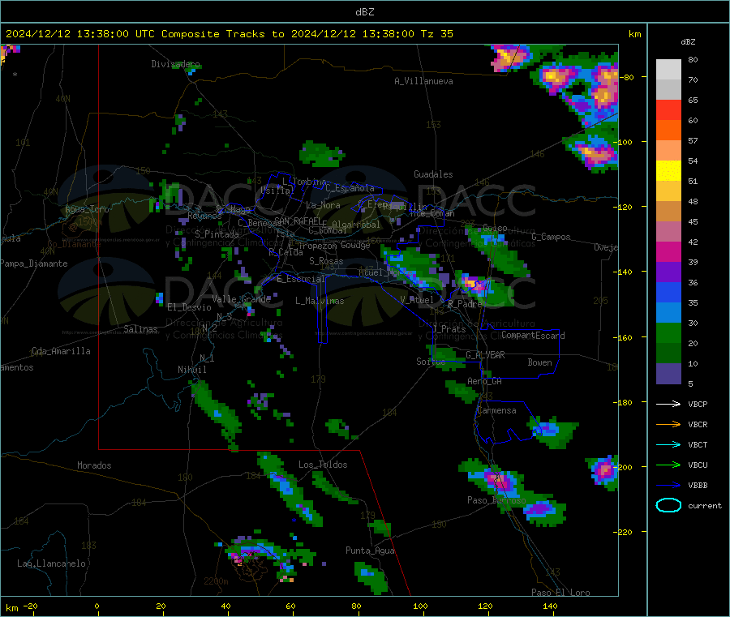Click the 'Punta_Agua' map label
Screen dimensions: 730x617
tap(370, 551)
